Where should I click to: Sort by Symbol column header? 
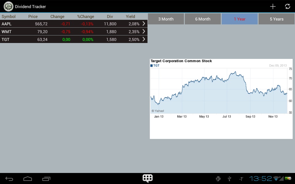point(9,17)
